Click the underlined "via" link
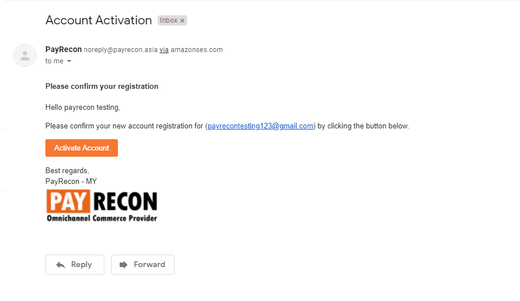 tap(164, 50)
